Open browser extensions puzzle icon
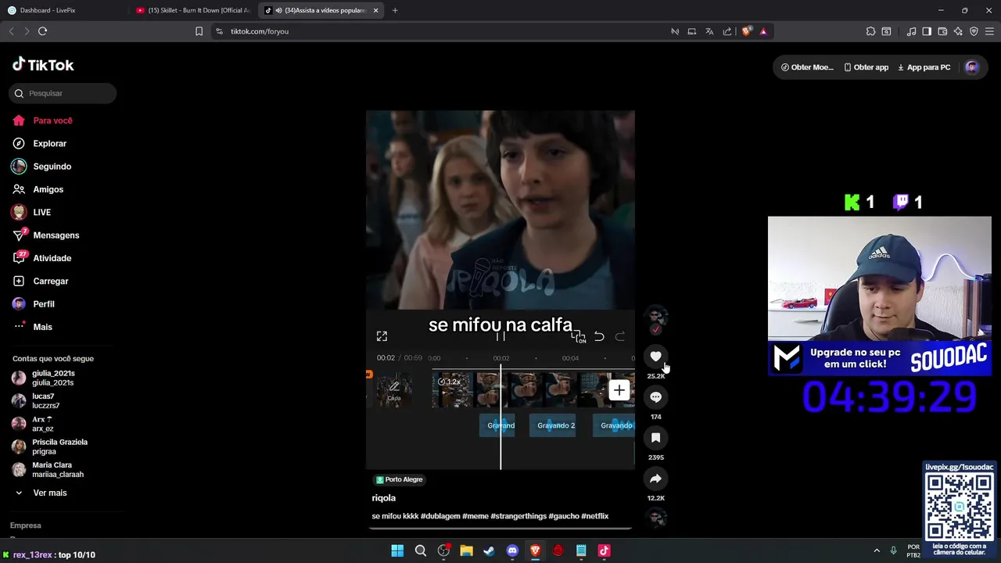Viewport: 1001px width, 563px height. pyautogui.click(x=870, y=31)
